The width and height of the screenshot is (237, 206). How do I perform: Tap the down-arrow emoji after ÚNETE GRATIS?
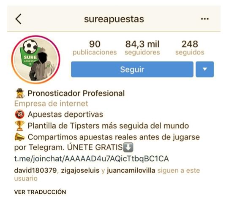pos(128,147)
